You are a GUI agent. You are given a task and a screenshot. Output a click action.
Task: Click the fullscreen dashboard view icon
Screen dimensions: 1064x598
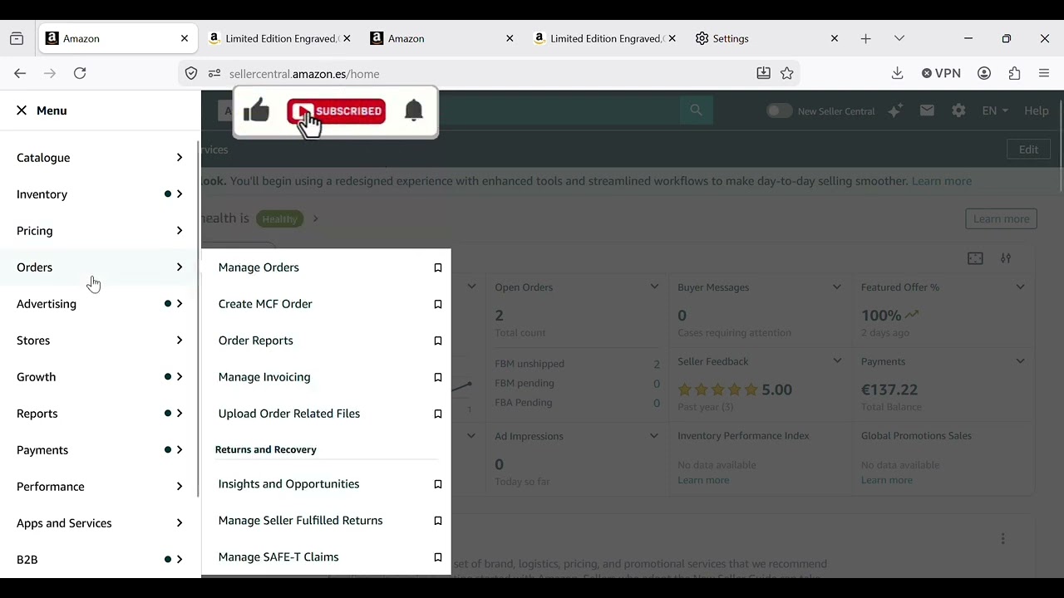tap(975, 258)
